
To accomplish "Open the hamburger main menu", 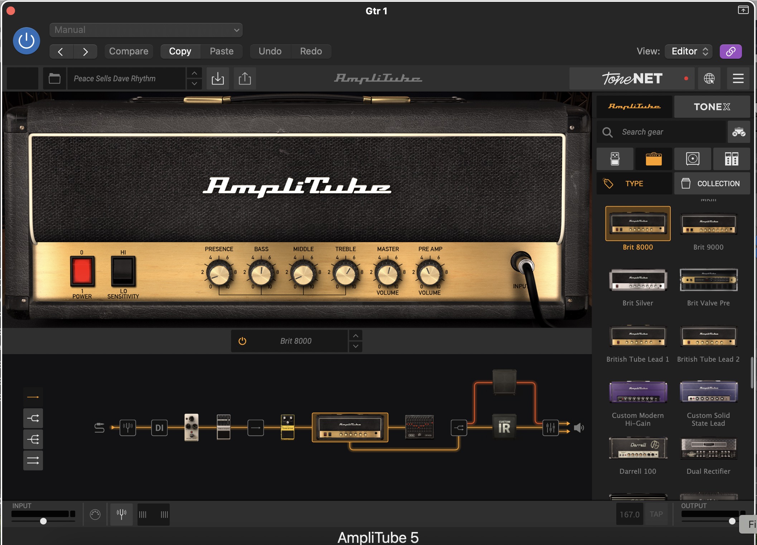I will pos(738,78).
